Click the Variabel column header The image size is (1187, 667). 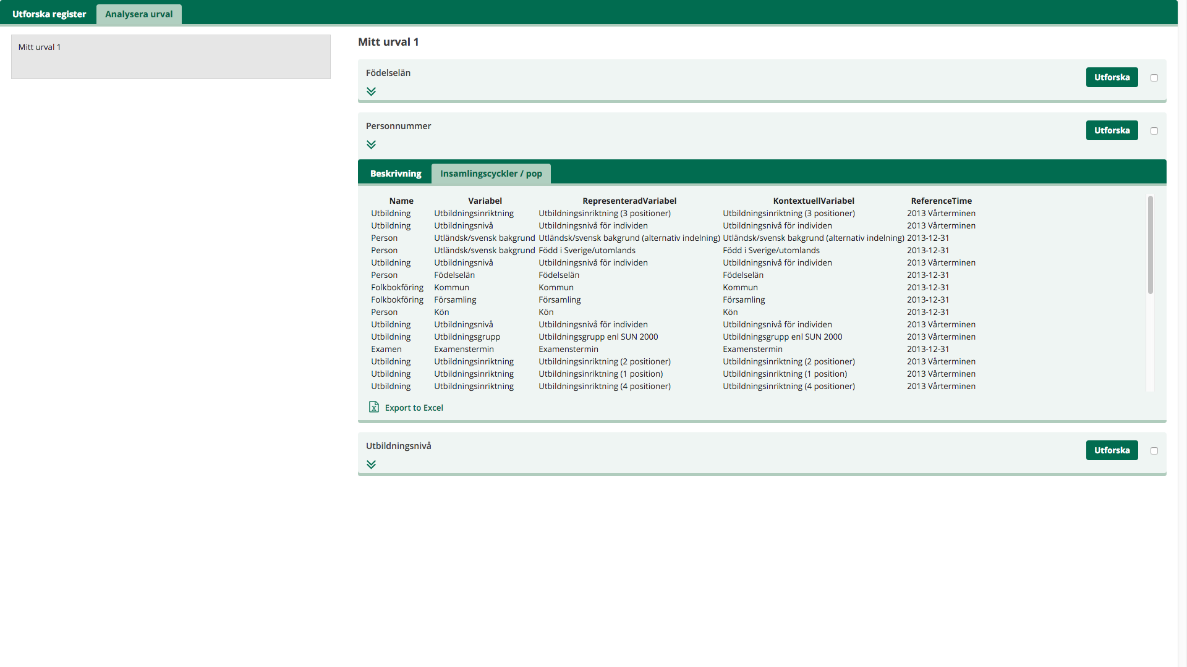(x=485, y=201)
